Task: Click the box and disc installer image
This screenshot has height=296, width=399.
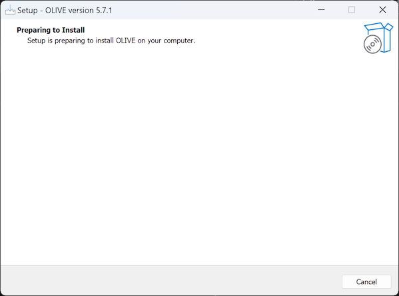Action: [378, 38]
